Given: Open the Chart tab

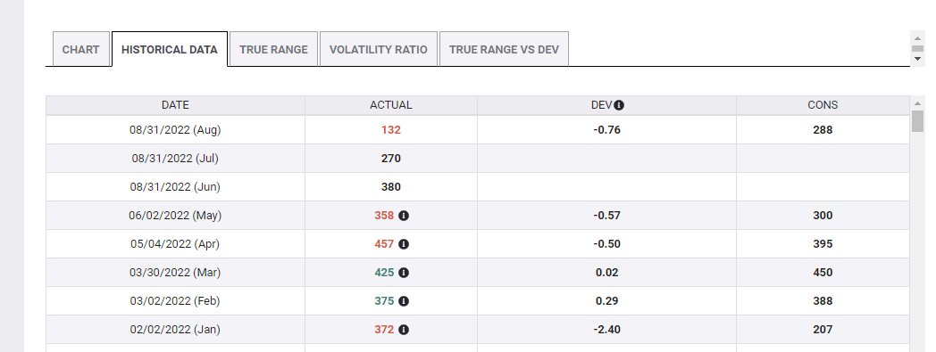Looking at the screenshot, I should pyautogui.click(x=81, y=49).
